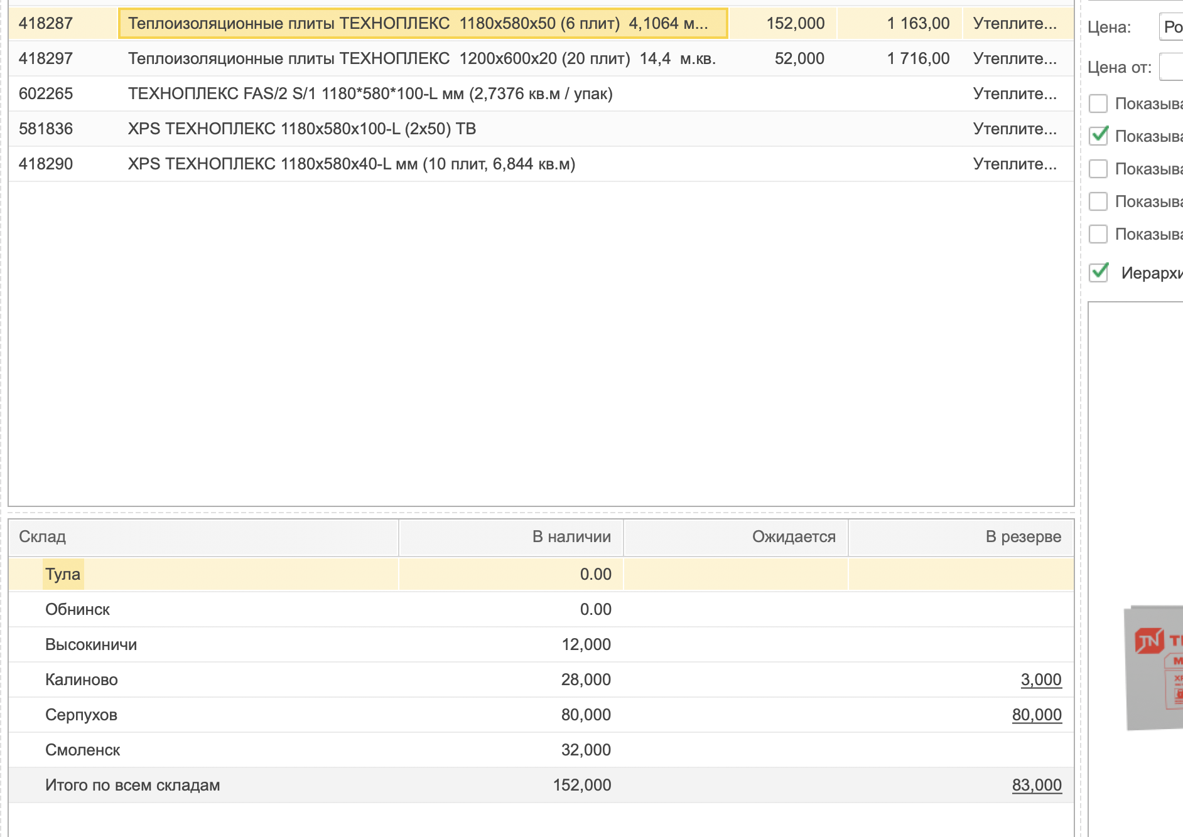Click the Ожидается column header

pos(736,537)
